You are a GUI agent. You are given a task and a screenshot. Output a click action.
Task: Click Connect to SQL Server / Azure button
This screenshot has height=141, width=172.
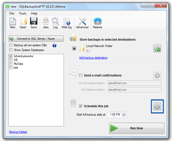click(x=36, y=39)
